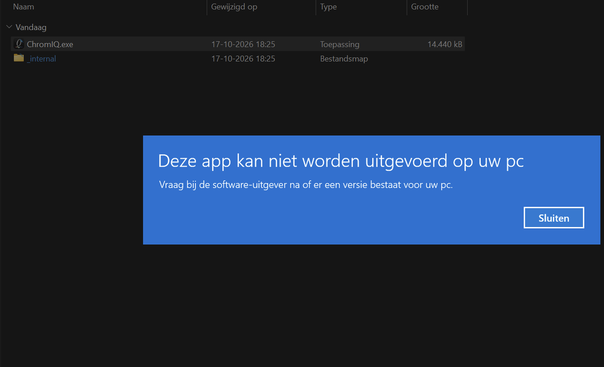
Task: Sort by the Grootte column header
Action: click(x=425, y=7)
